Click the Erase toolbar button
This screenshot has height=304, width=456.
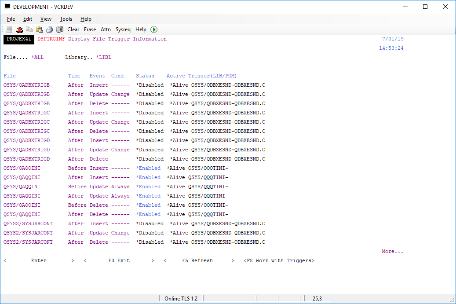(90, 29)
